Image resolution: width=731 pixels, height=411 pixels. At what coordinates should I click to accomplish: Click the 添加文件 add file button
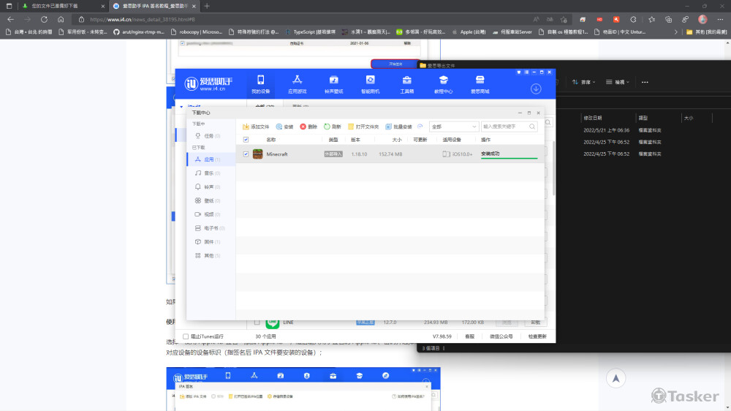[256, 127]
